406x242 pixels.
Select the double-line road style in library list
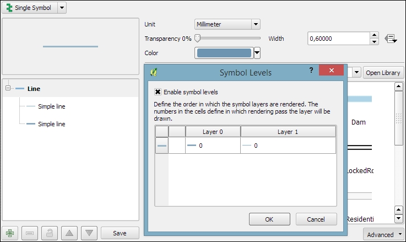click(x=359, y=147)
